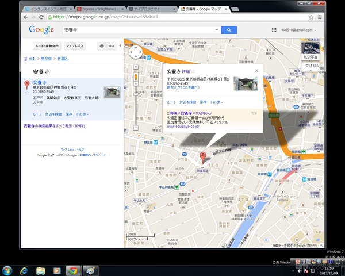Viewport: 345px width, 276px height.
Task: Open the Google apps grid icon
Action: 274,30
